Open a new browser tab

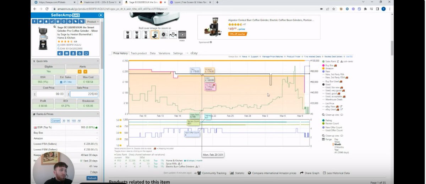217,2
